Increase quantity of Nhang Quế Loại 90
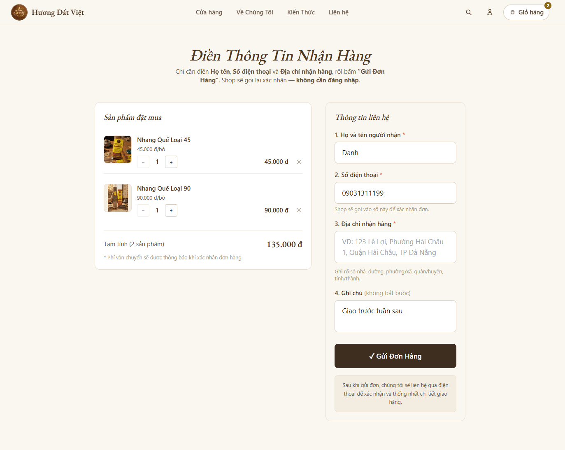565x450 pixels. click(x=171, y=210)
